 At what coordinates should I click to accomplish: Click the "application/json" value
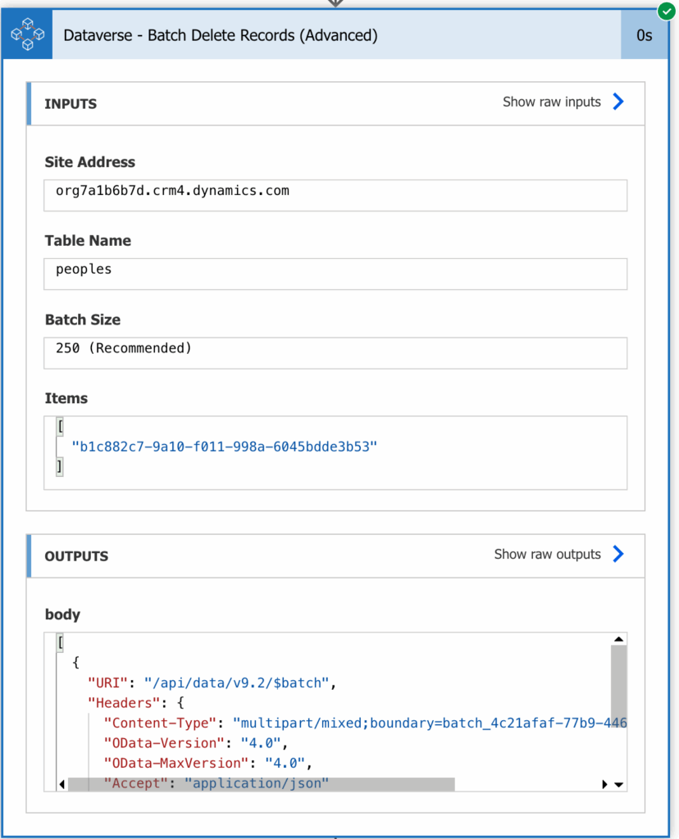[x=257, y=782]
